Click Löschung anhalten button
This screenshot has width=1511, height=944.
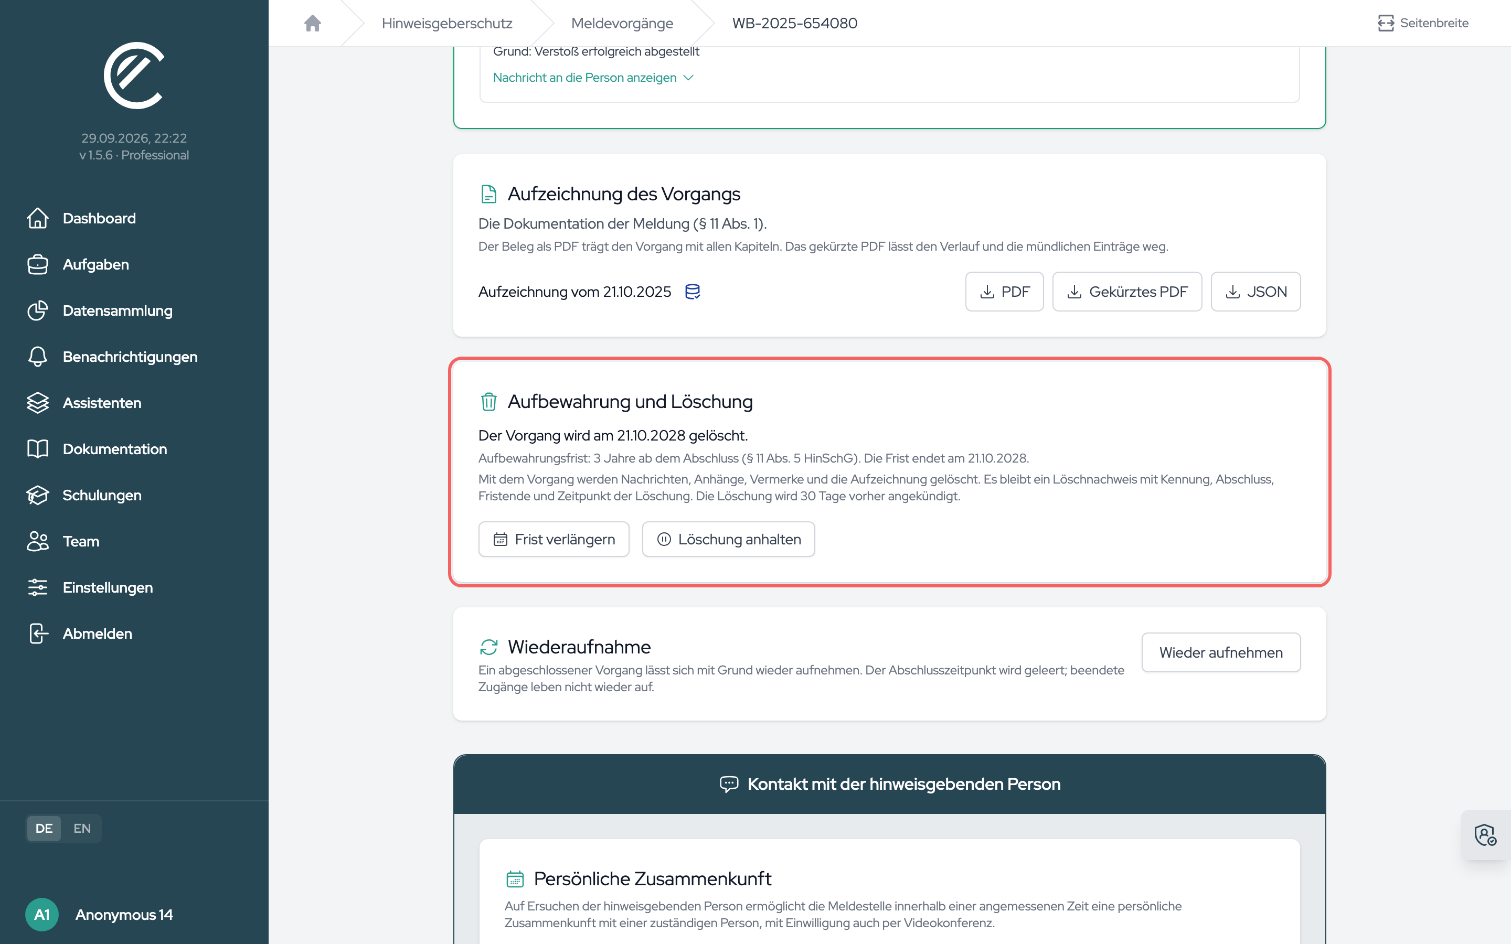(728, 539)
